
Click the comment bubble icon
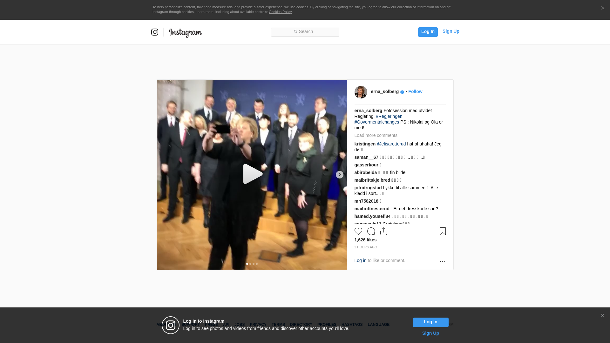(371, 231)
